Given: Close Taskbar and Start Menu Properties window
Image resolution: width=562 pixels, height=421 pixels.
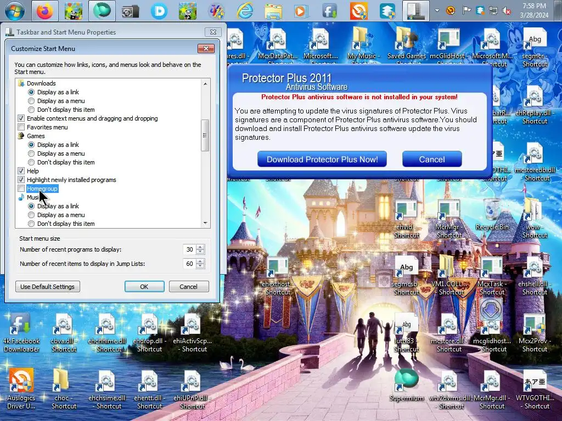Looking at the screenshot, I should [x=213, y=32].
